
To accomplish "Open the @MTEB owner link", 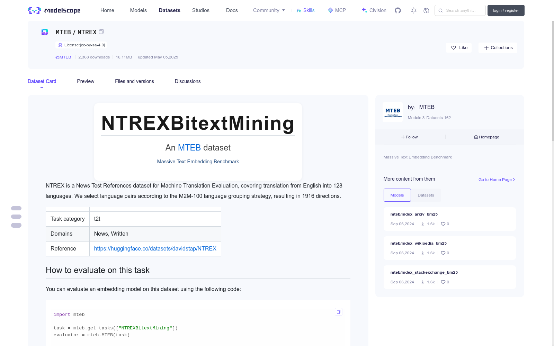I will coord(63,57).
